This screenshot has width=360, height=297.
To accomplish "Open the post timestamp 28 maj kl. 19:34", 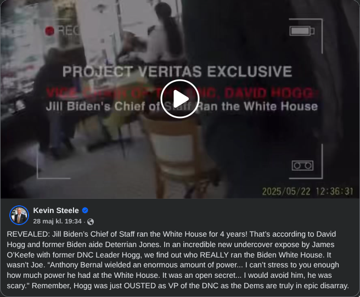I will 57,221.
